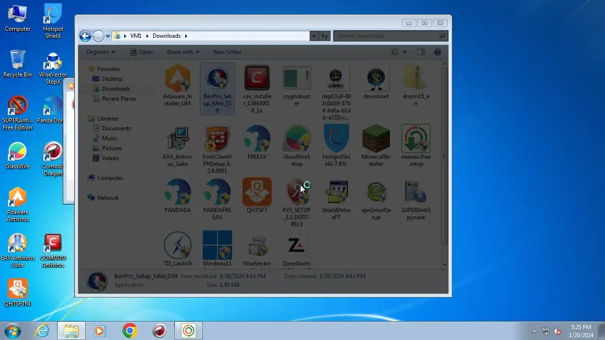
Task: Open the recent pages dropdown arrow
Action: tap(108, 36)
